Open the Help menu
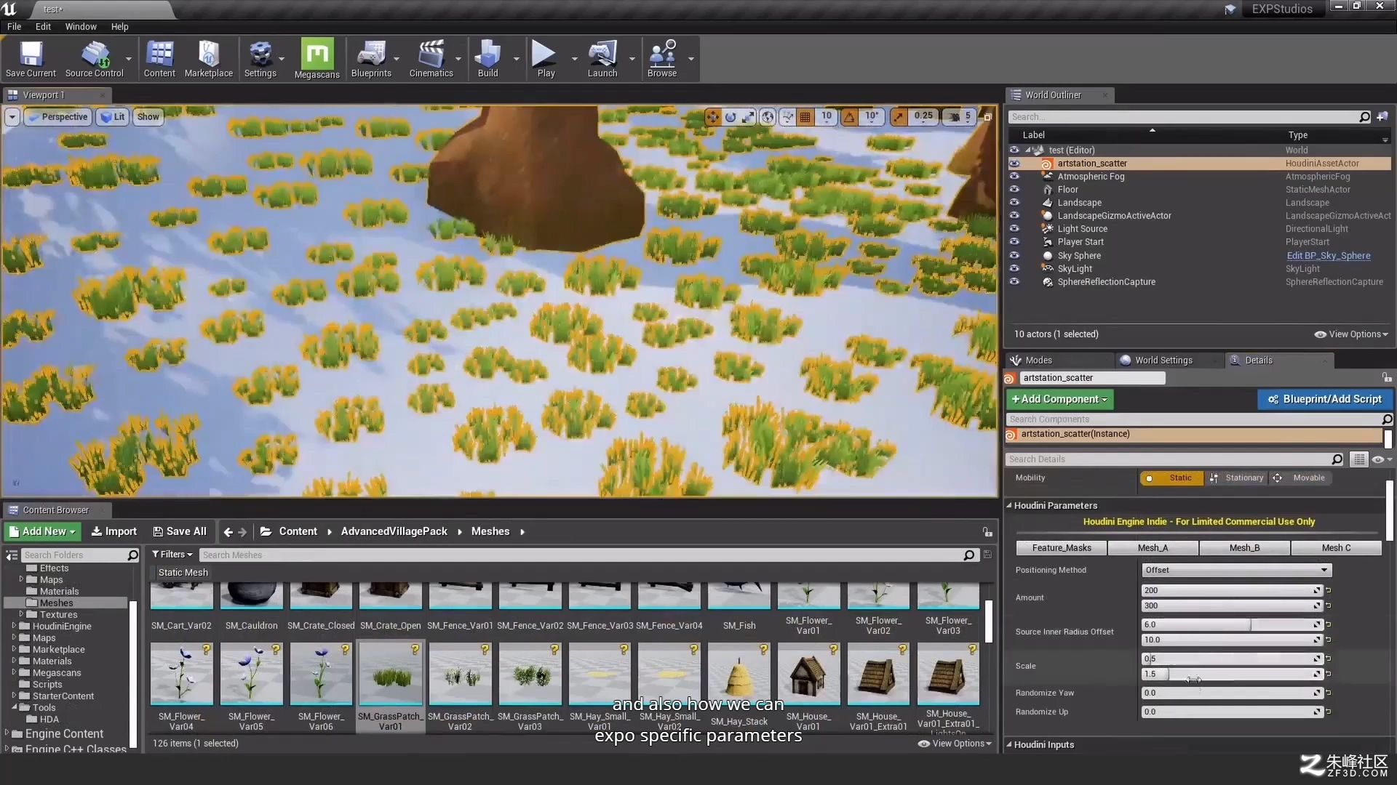This screenshot has height=785, width=1397. pos(119,27)
